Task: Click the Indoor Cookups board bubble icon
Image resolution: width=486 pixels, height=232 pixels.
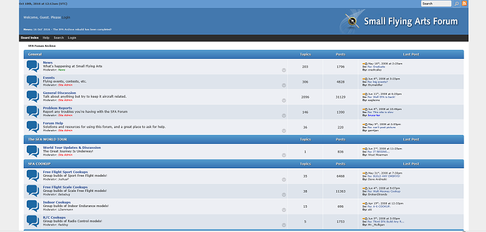Action: pyautogui.click(x=33, y=206)
